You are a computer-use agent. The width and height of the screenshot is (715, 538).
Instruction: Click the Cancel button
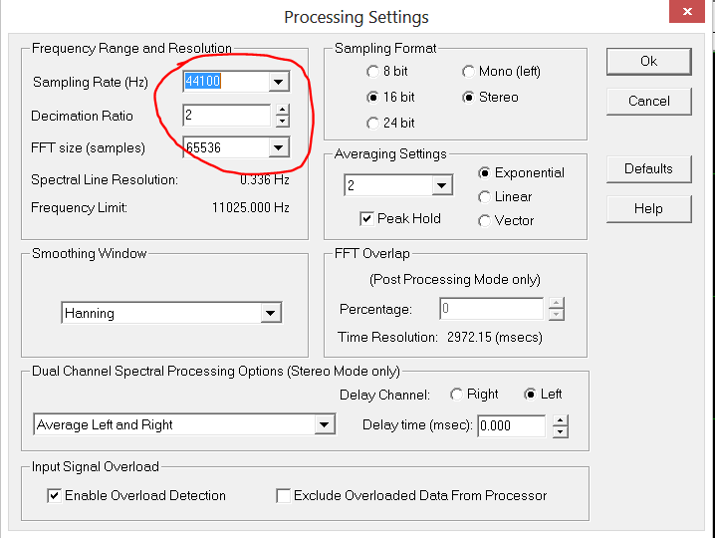pos(648,101)
